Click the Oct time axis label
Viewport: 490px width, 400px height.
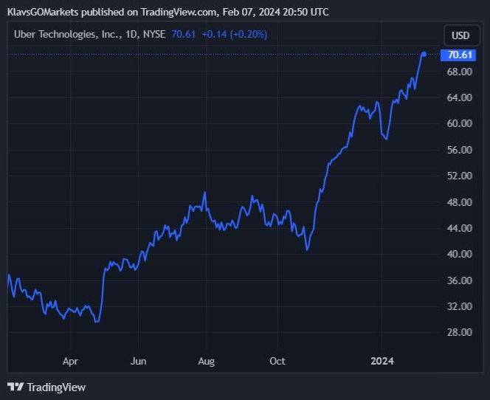[277, 361]
